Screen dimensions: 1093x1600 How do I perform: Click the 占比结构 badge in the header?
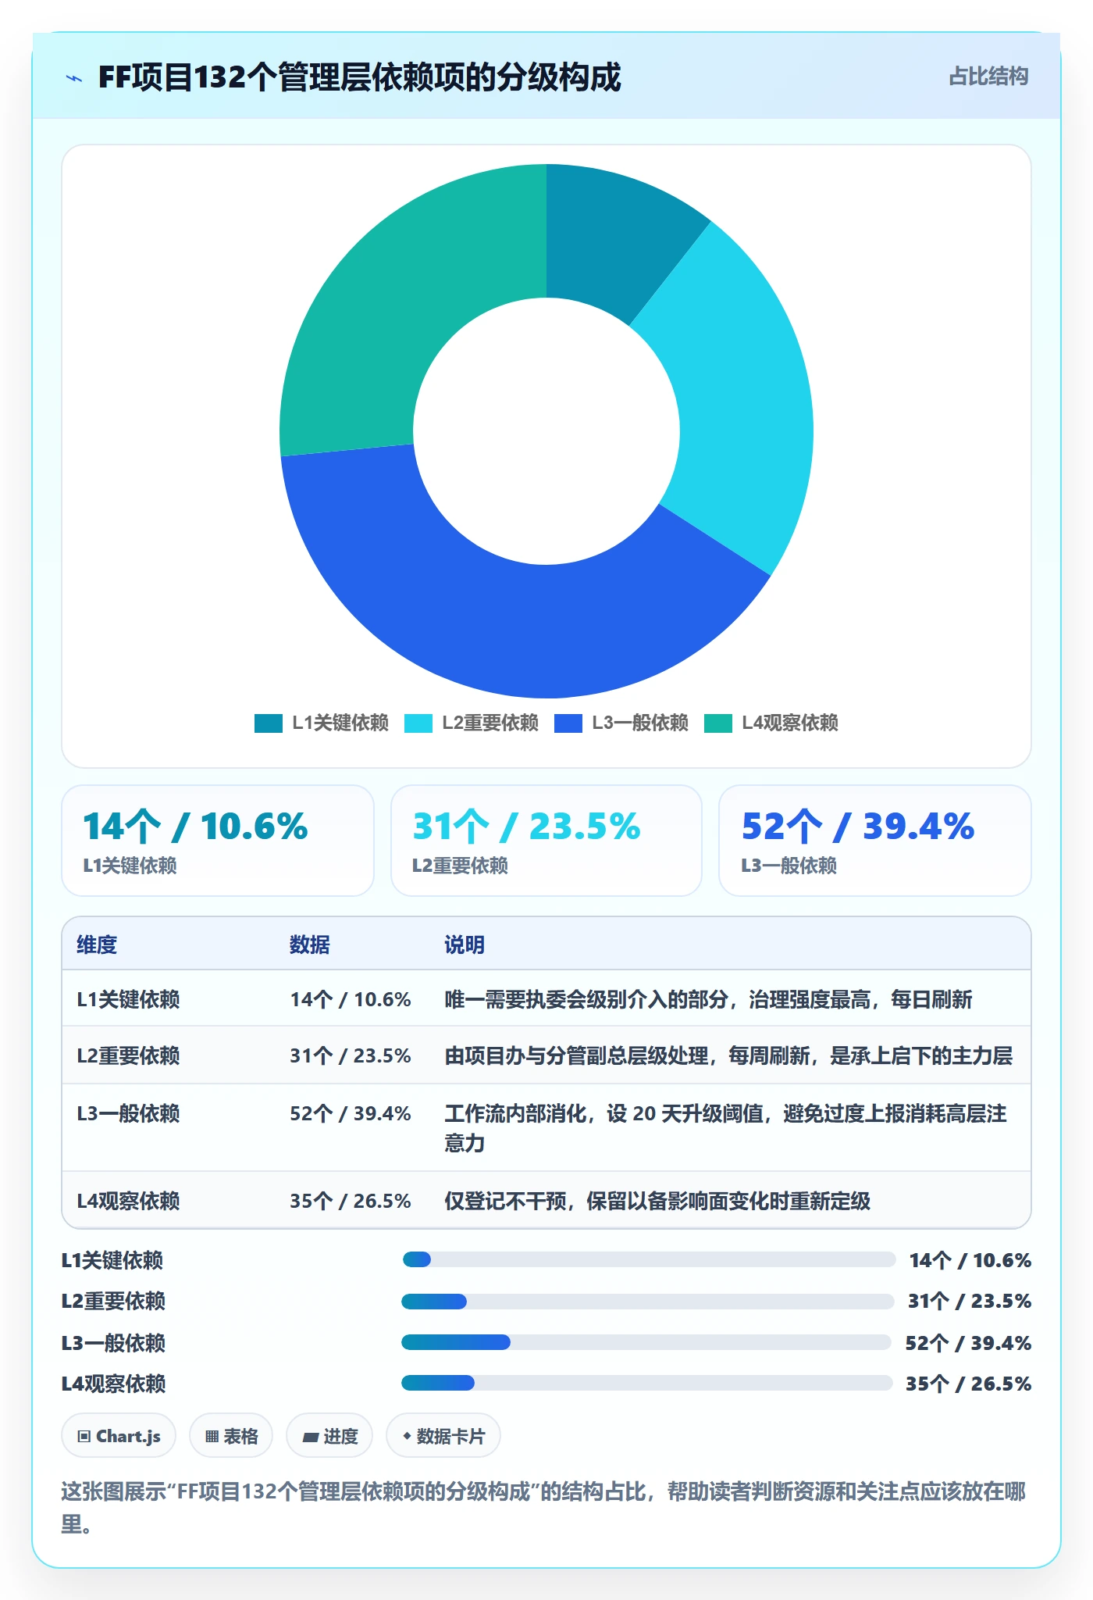[x=988, y=77]
